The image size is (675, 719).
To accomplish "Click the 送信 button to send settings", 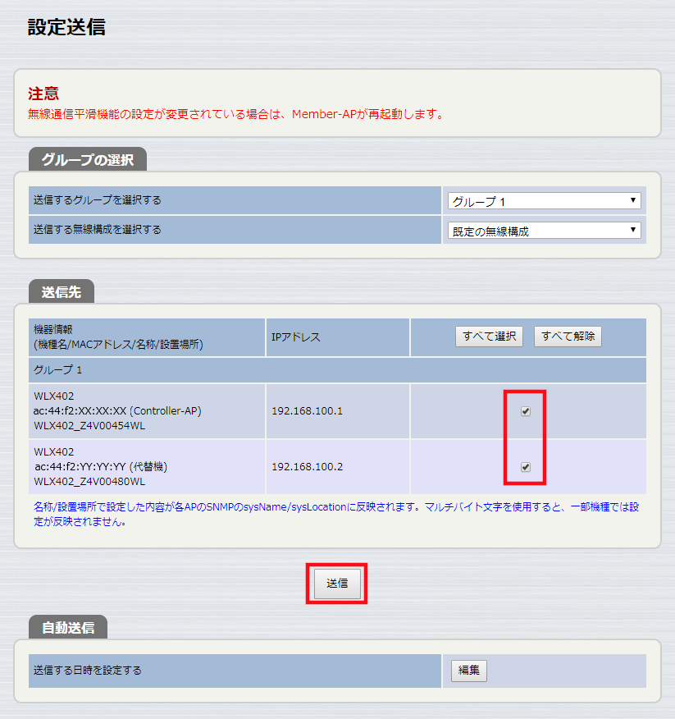I will click(337, 584).
